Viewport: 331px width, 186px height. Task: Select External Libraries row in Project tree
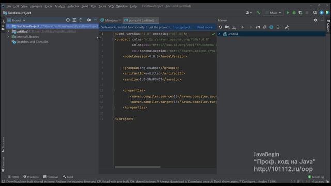pyautogui.click(x=52, y=37)
